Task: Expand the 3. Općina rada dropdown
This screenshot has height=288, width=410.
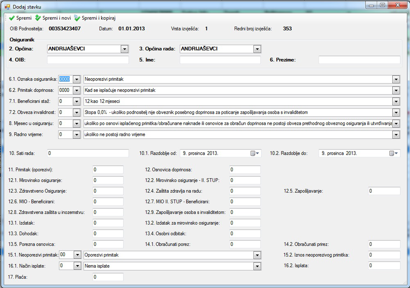Action: (257, 49)
